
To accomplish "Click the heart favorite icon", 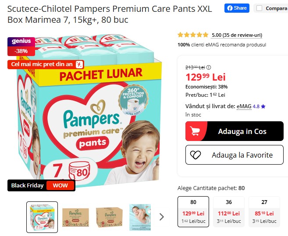I will (x=196, y=155).
